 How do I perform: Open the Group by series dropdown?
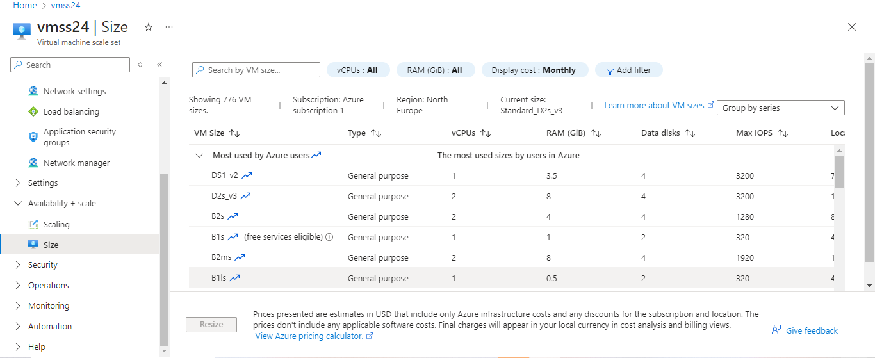tap(780, 108)
